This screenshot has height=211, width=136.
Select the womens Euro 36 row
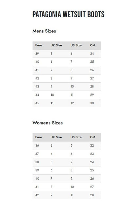click(66, 146)
